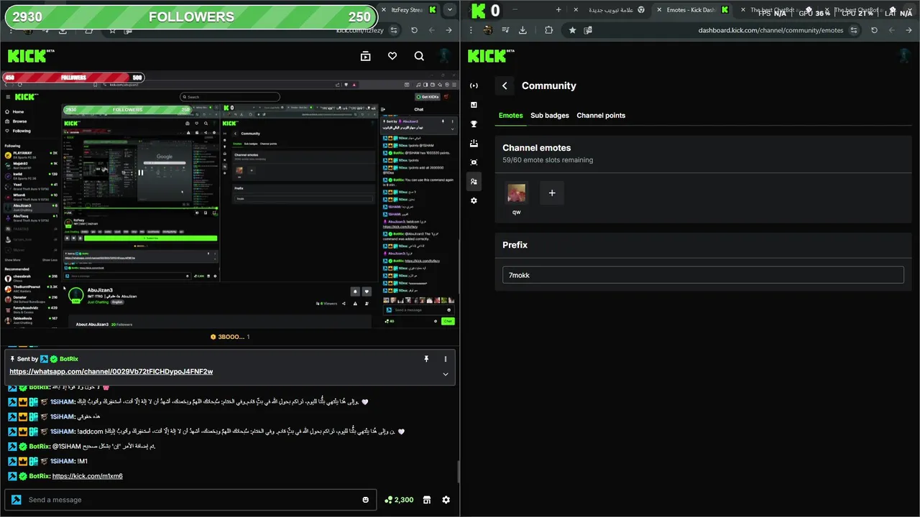Screen dimensions: 920x517
Task: Click the stream video player
Action: 229,200
